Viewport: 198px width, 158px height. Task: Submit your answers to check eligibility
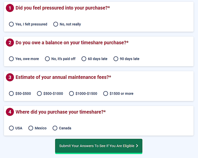coord(96,146)
